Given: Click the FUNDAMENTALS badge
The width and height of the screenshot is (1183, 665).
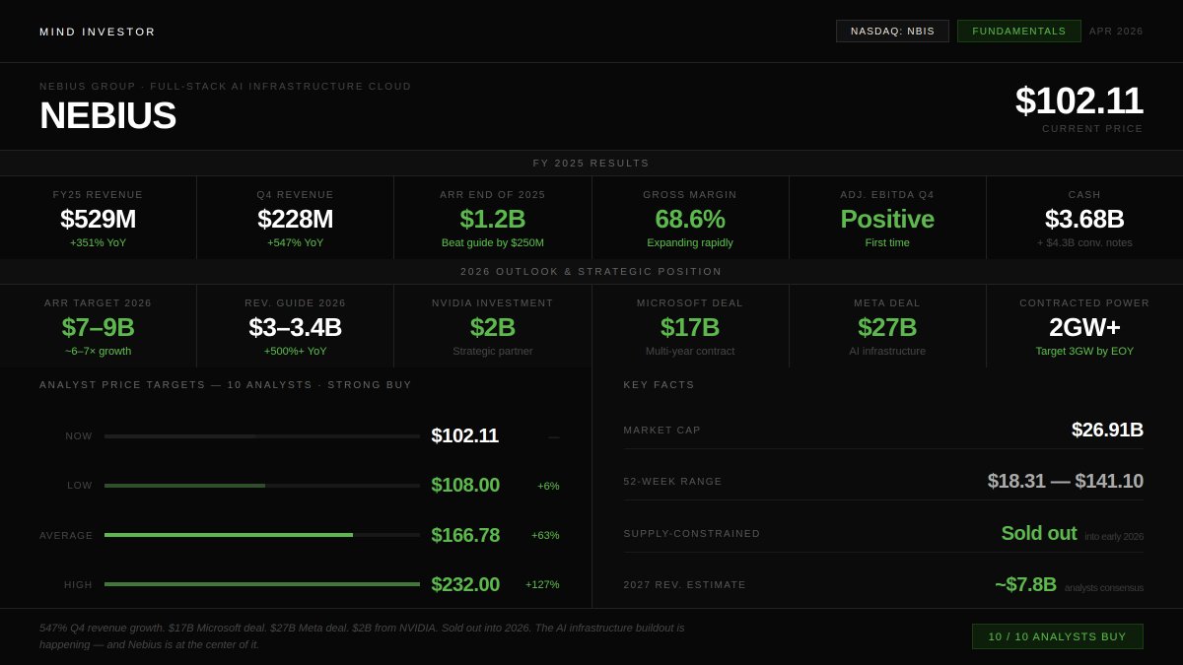Looking at the screenshot, I should [x=1019, y=32].
